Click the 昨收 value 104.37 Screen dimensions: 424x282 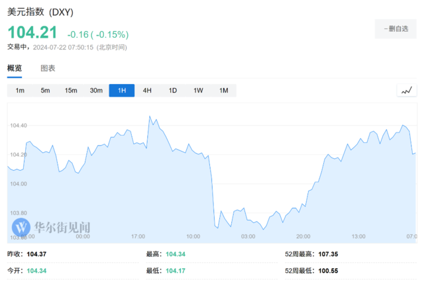(x=36, y=254)
